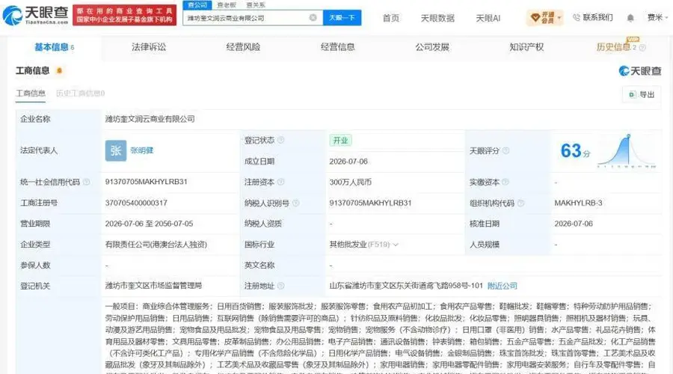
Task: Select the 核准日期 value 2026-07-06
Action: click(574, 224)
